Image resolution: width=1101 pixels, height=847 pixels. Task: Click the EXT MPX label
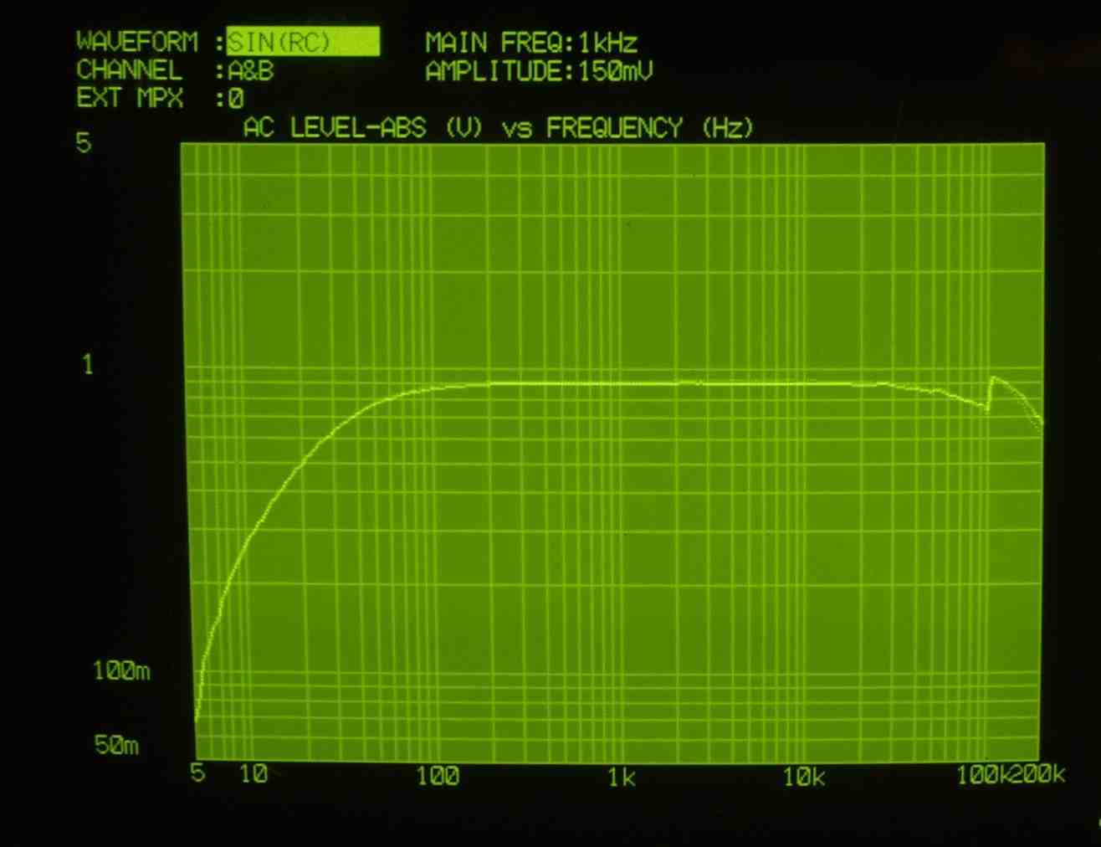click(x=130, y=99)
